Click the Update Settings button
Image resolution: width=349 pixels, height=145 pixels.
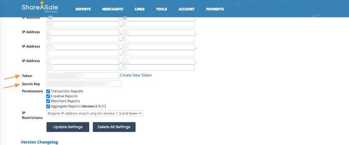[68, 127]
